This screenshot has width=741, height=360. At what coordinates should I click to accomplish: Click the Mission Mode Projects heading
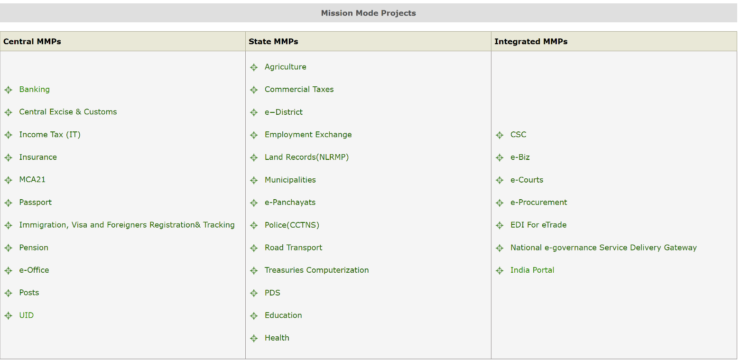pyautogui.click(x=369, y=13)
